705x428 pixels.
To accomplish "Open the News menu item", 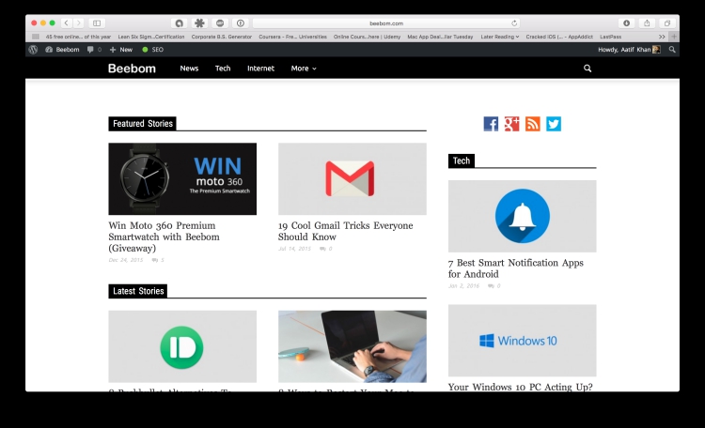I will click(x=189, y=69).
